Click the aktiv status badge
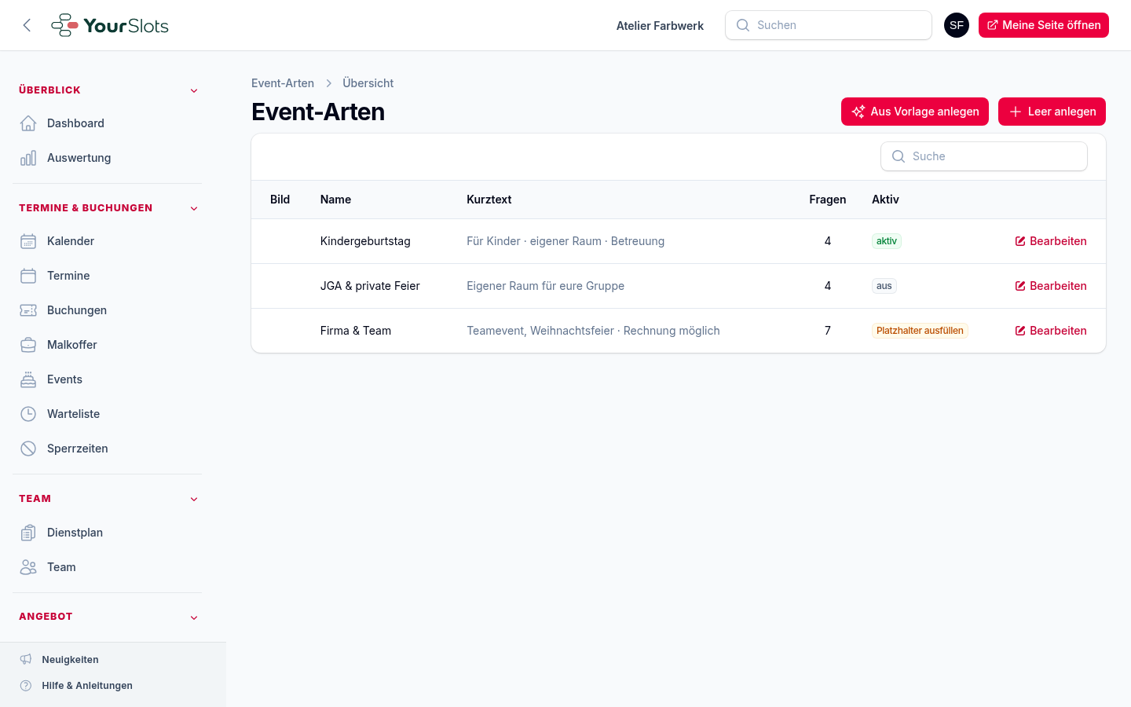Image resolution: width=1131 pixels, height=707 pixels. click(x=887, y=241)
